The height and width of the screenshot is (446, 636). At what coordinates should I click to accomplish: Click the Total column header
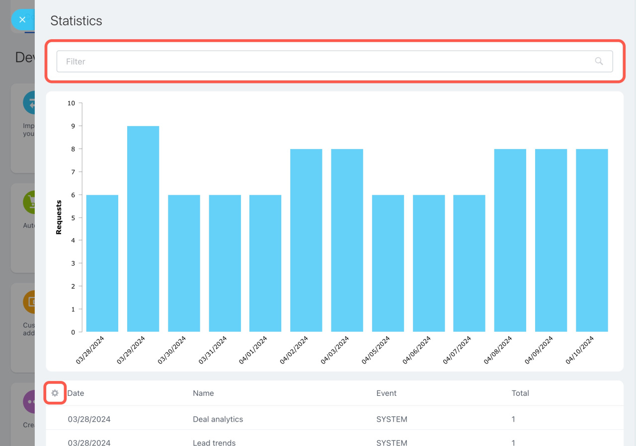tap(520, 393)
